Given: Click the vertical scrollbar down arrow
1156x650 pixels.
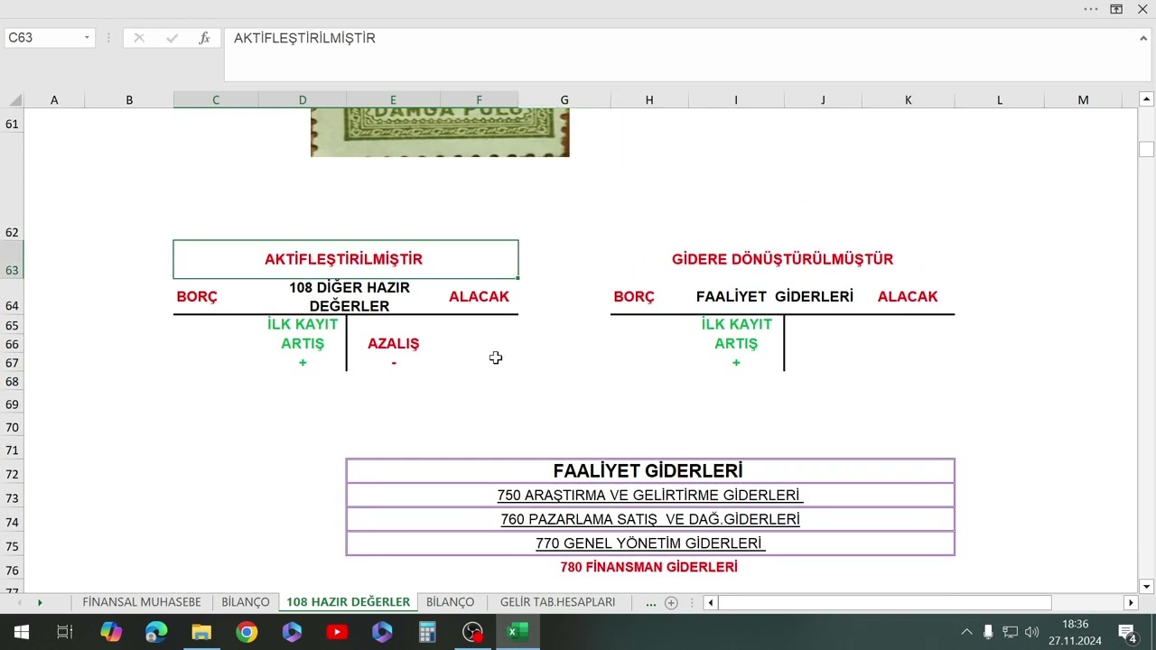Looking at the screenshot, I should [1146, 586].
